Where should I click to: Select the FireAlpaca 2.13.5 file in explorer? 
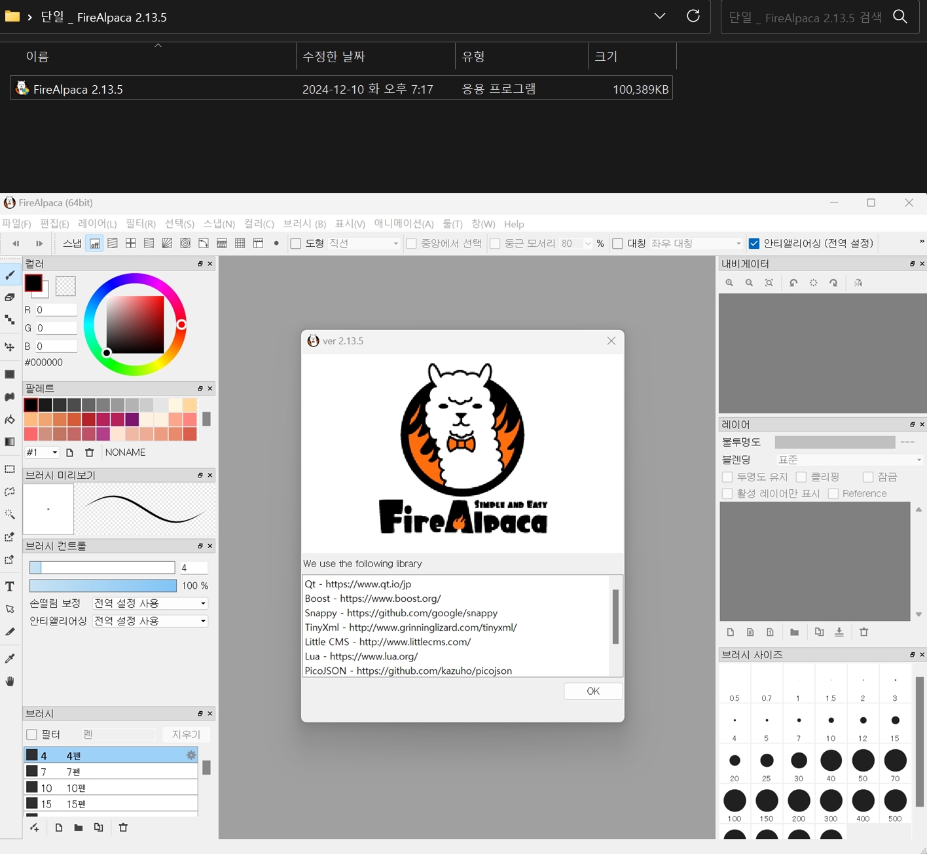click(341, 88)
